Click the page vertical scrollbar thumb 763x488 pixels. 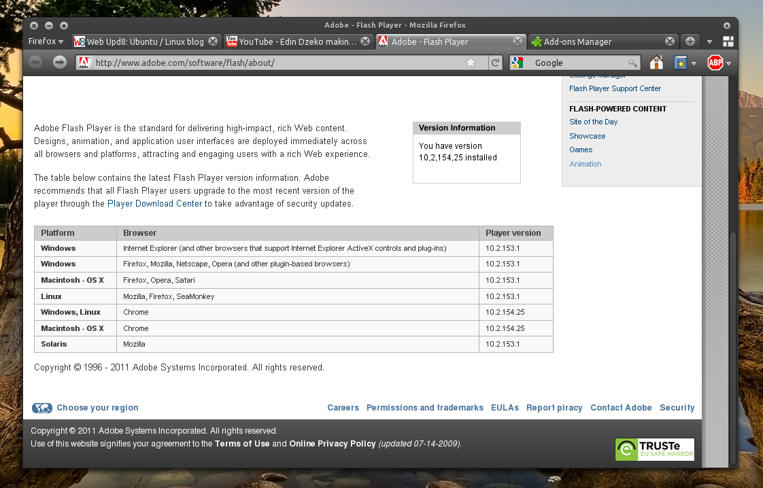(733, 349)
